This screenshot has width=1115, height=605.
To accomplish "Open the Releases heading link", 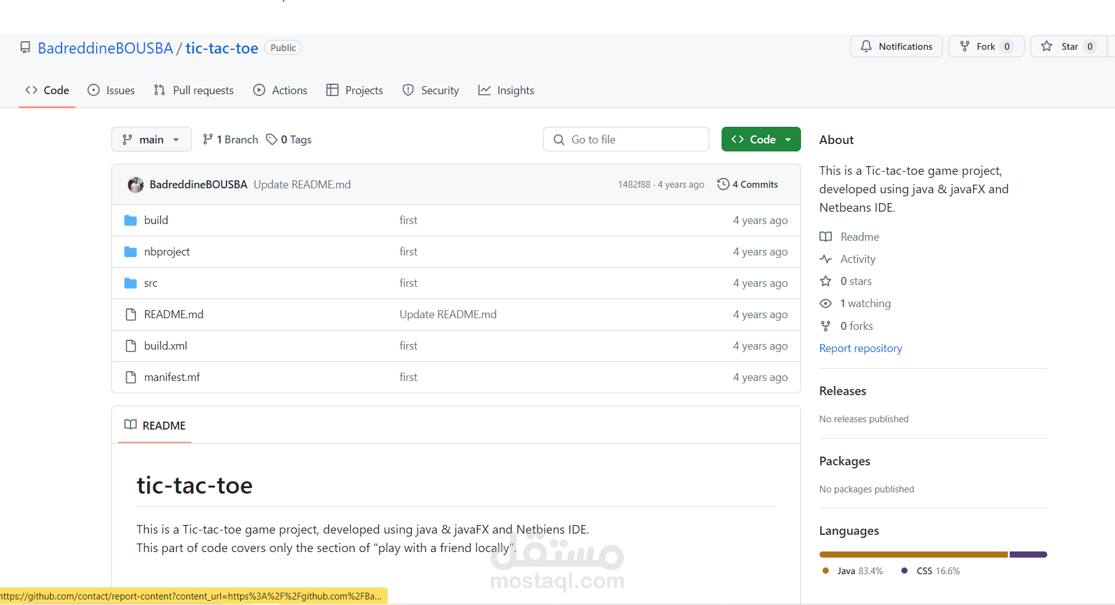I will (843, 391).
